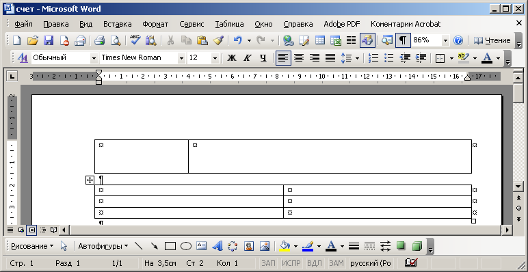Open Times New Roman font dropdown
Viewport: 528px width, 272px height.
pyautogui.click(x=181, y=58)
